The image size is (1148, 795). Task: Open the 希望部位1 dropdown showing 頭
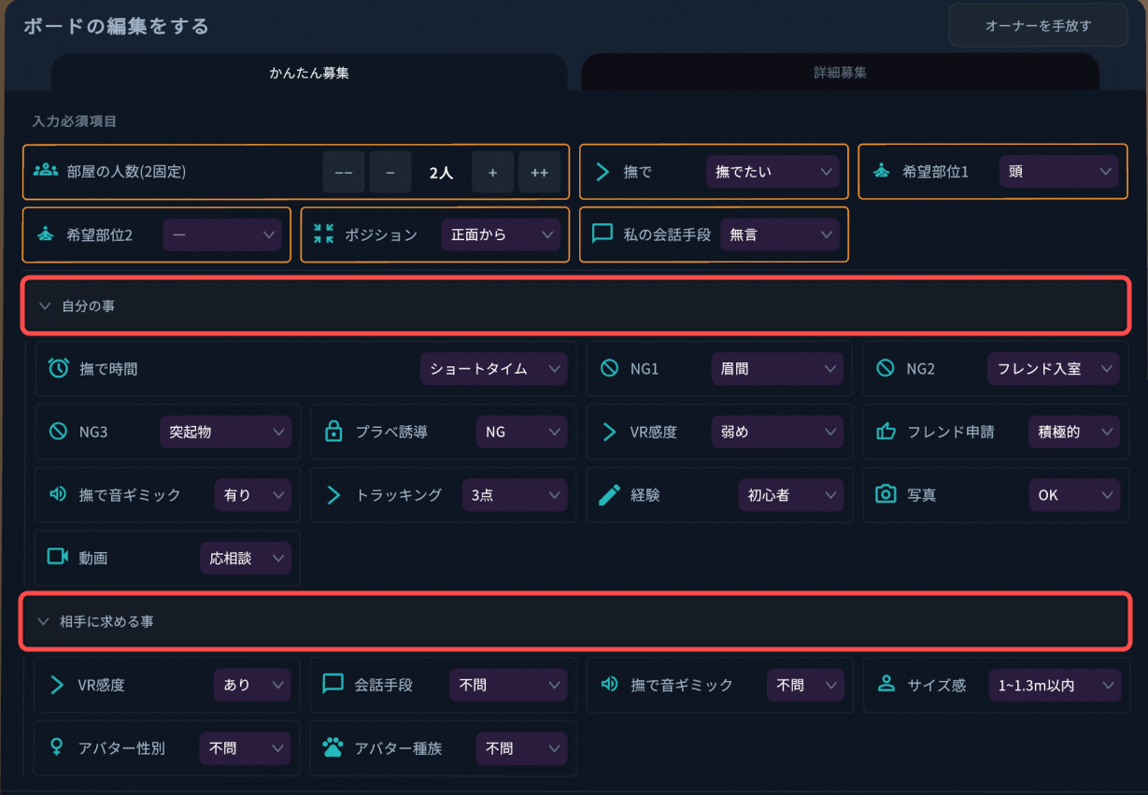click(x=1058, y=172)
